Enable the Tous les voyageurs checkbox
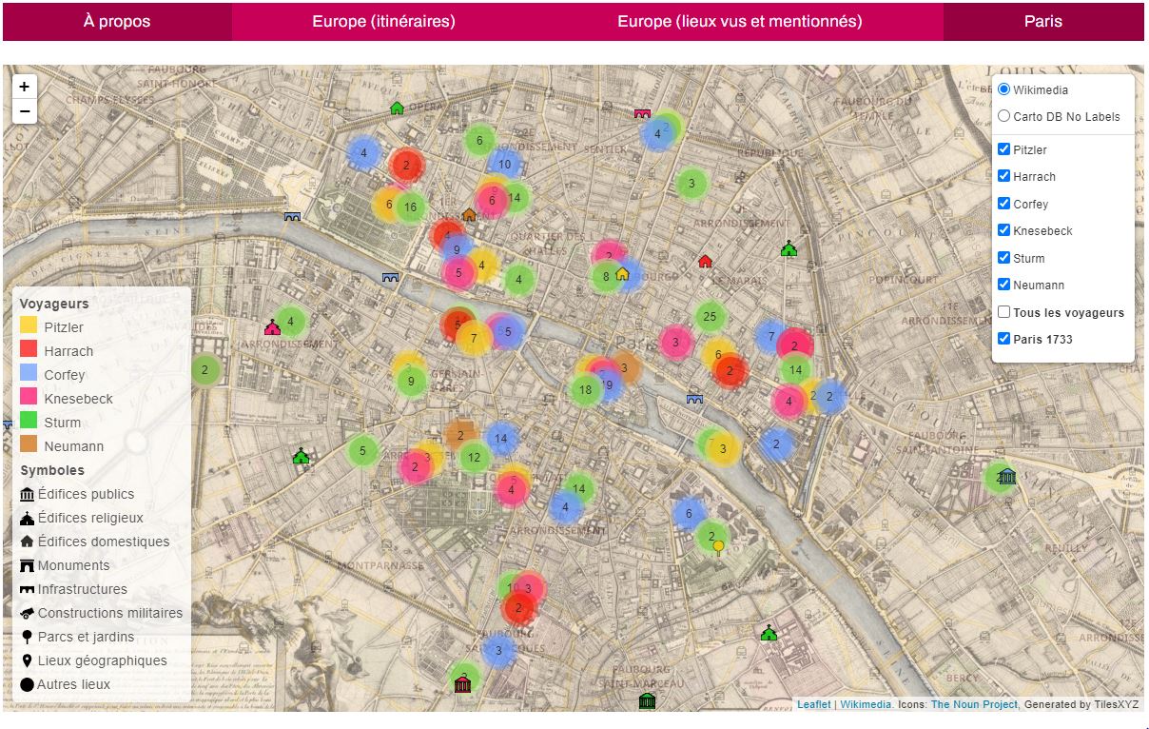This screenshot has width=1149, height=729. pos(1003,312)
